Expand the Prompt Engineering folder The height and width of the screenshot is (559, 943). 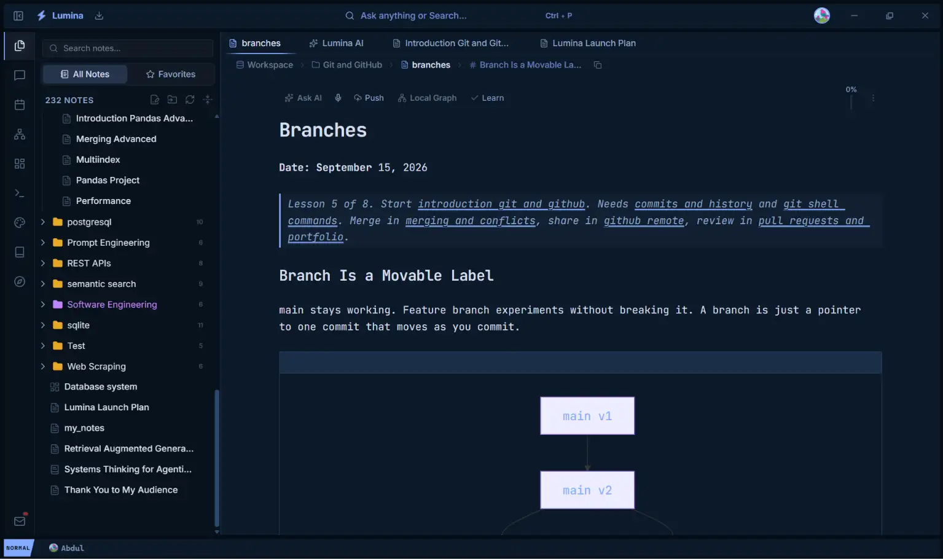point(43,243)
